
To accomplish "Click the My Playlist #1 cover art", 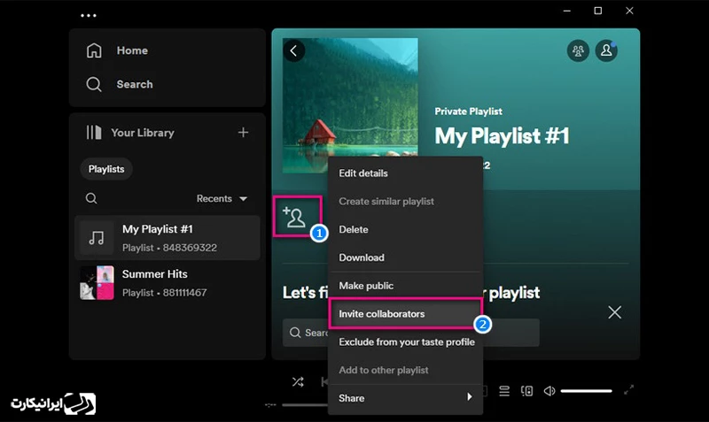I will pyautogui.click(x=350, y=104).
